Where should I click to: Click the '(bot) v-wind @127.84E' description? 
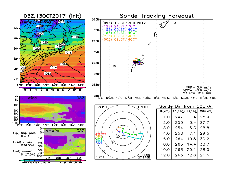[x=24, y=153]
